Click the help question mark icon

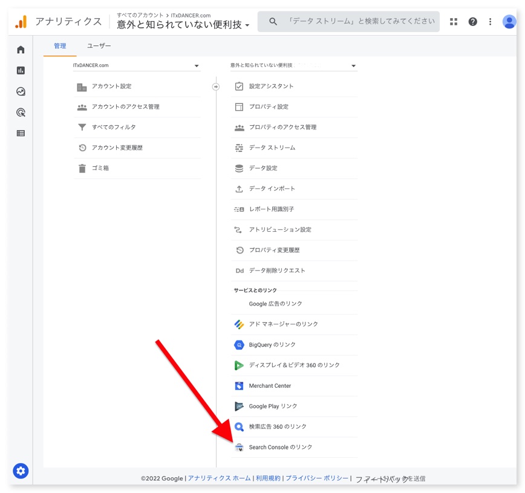click(472, 22)
